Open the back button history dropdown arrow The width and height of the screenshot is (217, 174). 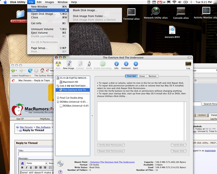tap(16, 70)
